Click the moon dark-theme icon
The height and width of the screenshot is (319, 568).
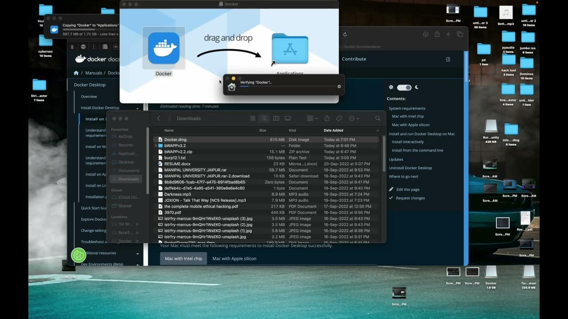[x=417, y=87]
